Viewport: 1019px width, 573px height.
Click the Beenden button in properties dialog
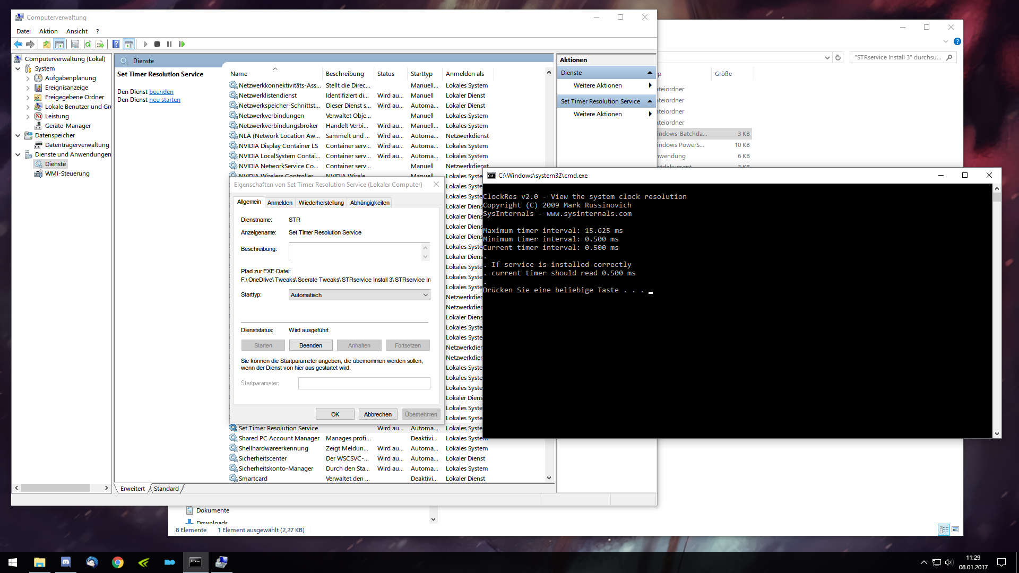tap(311, 345)
